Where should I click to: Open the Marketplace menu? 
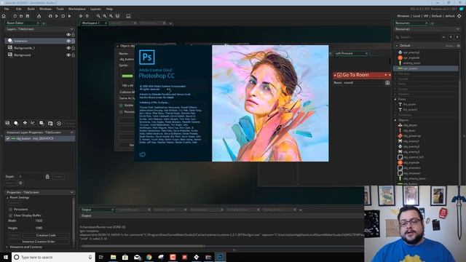tap(77, 9)
